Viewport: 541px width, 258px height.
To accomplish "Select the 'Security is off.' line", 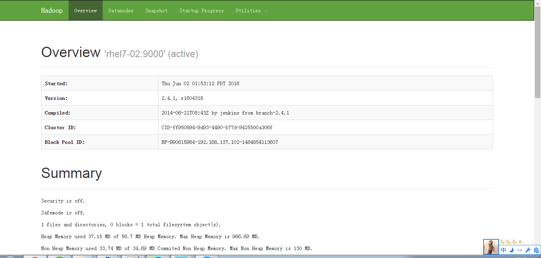I will click(63, 201).
